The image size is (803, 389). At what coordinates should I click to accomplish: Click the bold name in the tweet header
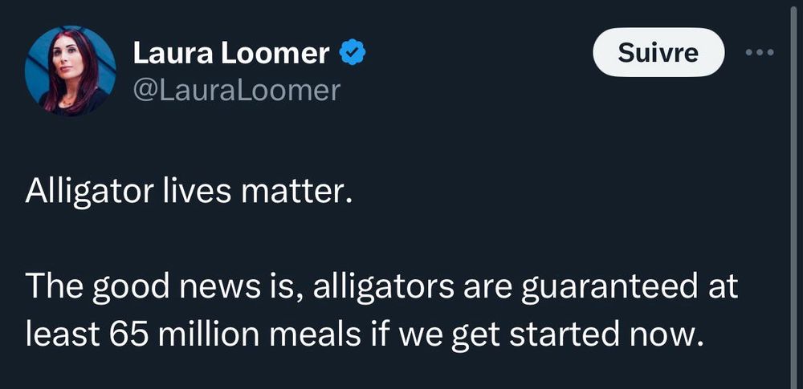(231, 53)
